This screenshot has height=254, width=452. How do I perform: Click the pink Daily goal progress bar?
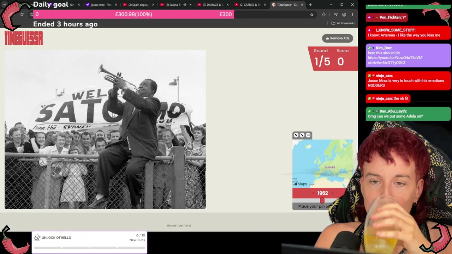click(x=133, y=14)
